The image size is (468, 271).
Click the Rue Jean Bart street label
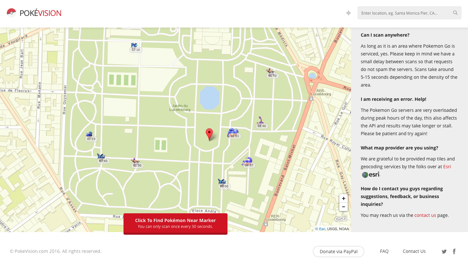[x=21, y=64]
